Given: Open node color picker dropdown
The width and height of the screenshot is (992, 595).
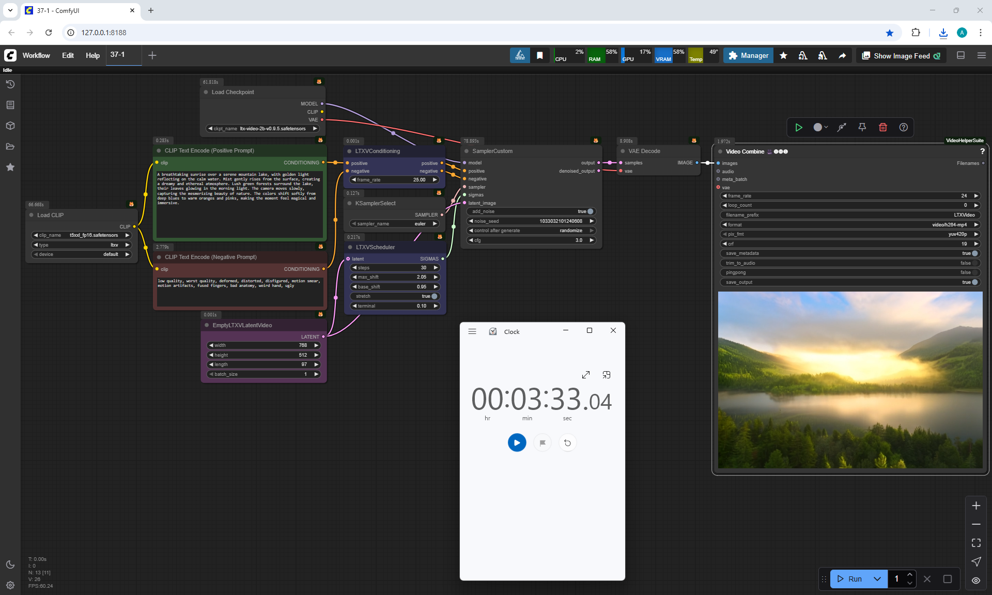Looking at the screenshot, I should point(820,127).
